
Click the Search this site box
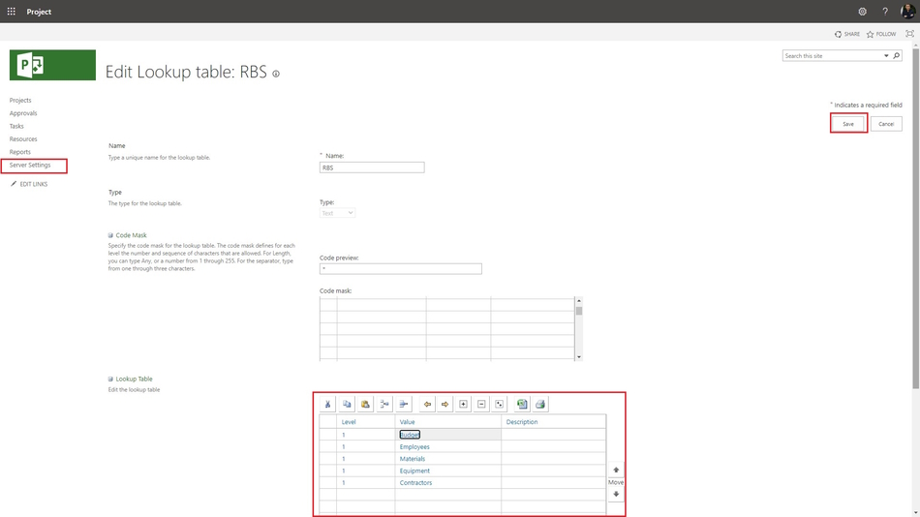(832, 56)
